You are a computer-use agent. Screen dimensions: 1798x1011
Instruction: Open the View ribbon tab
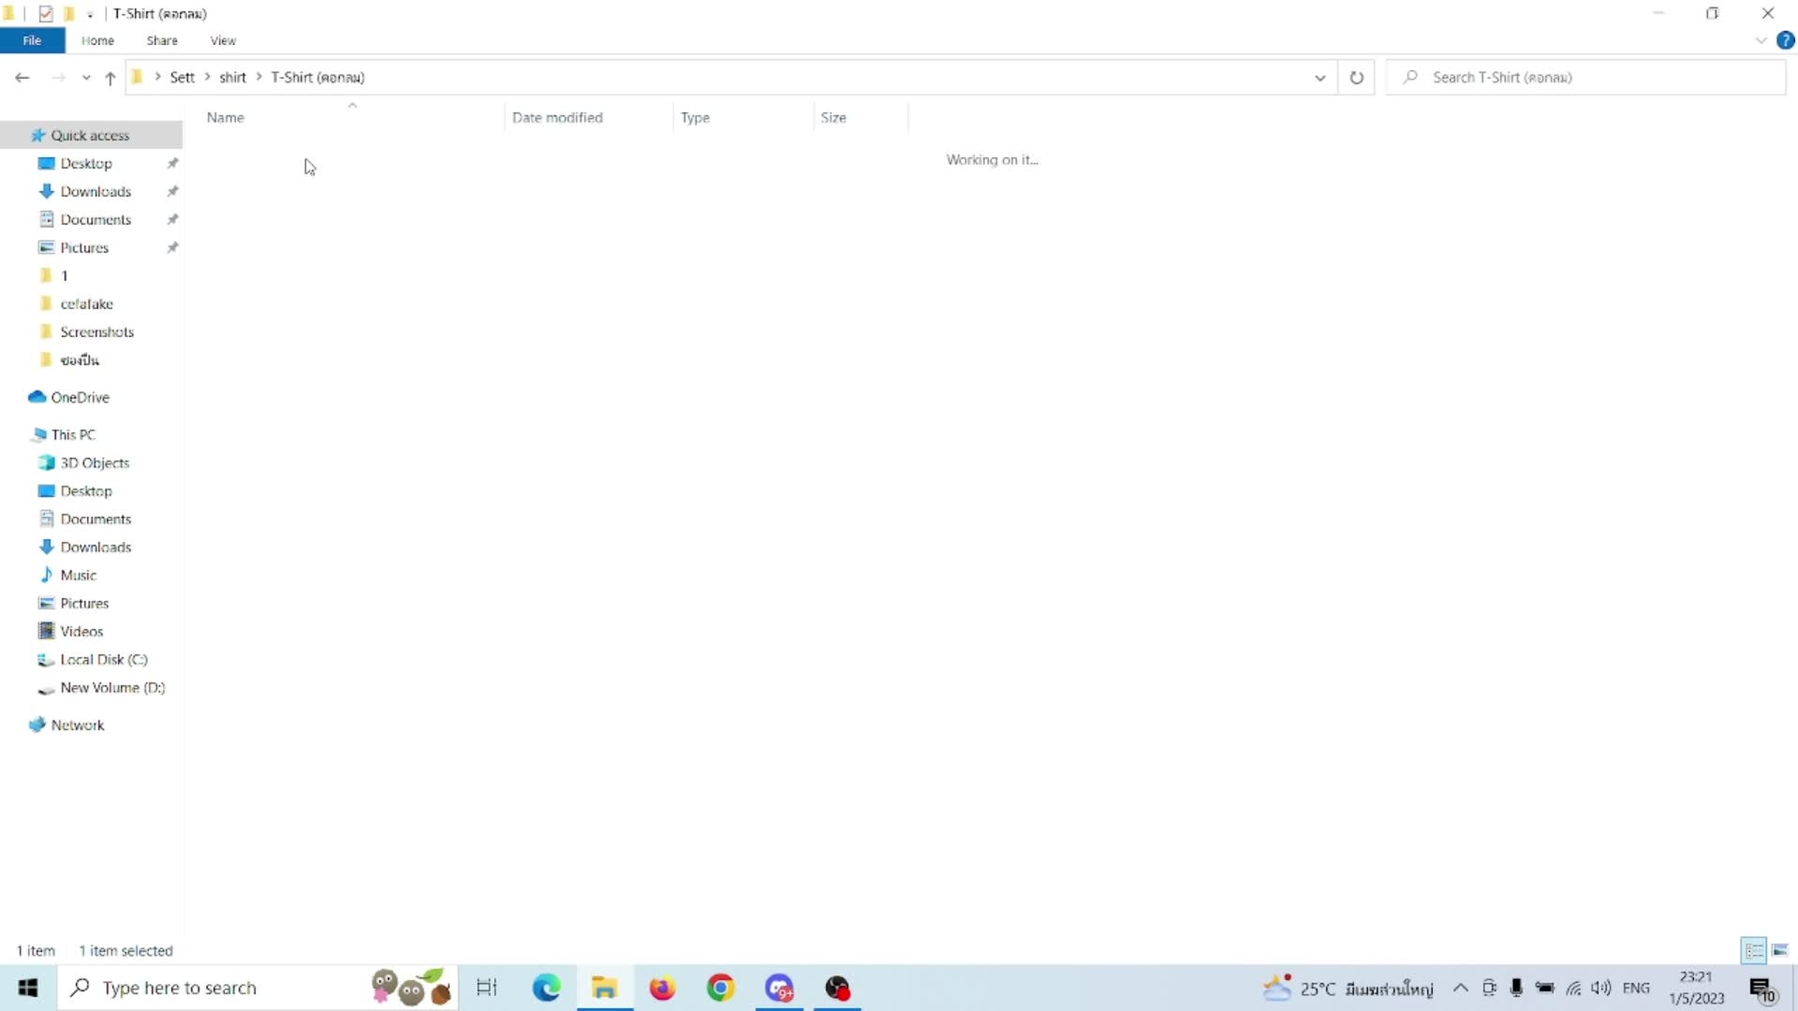pyautogui.click(x=223, y=40)
